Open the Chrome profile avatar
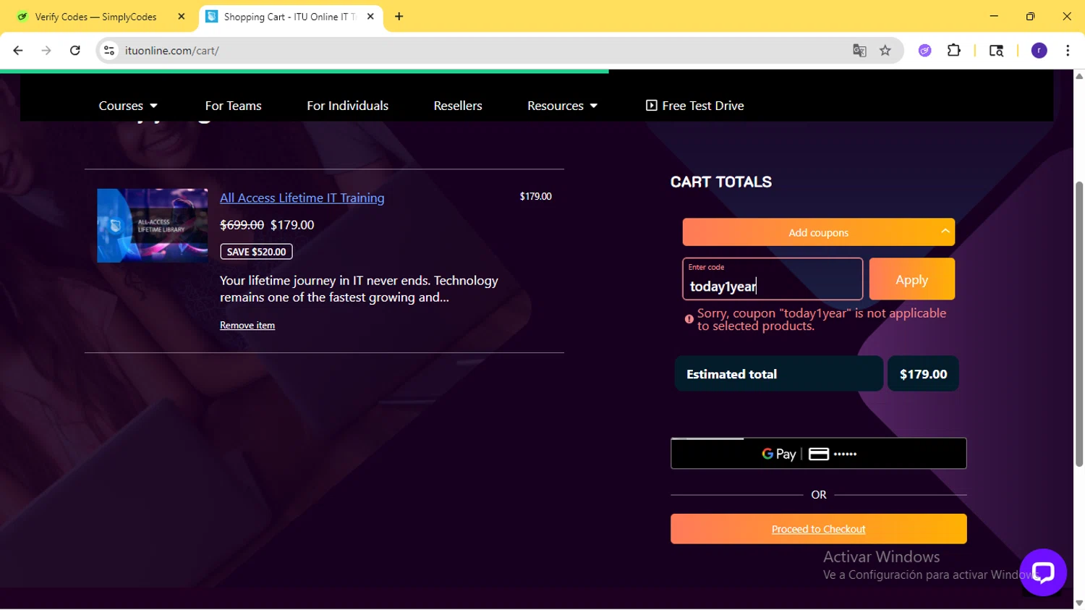Screen dimensions: 1085x610 [1039, 51]
